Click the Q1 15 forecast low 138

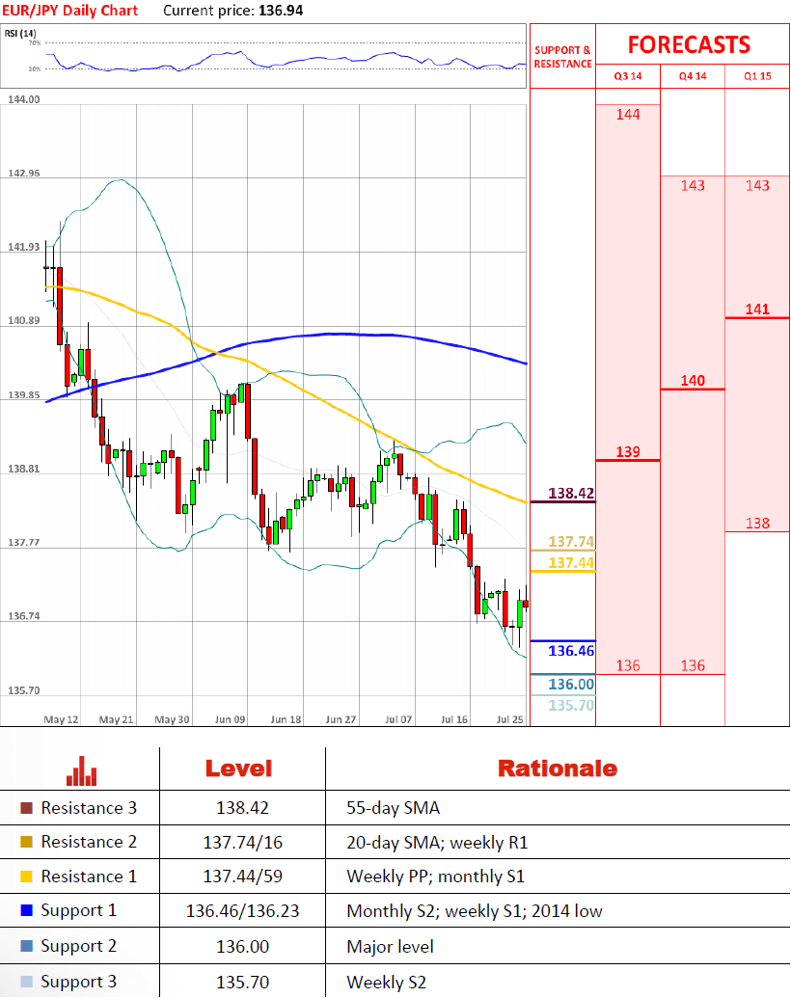click(757, 524)
